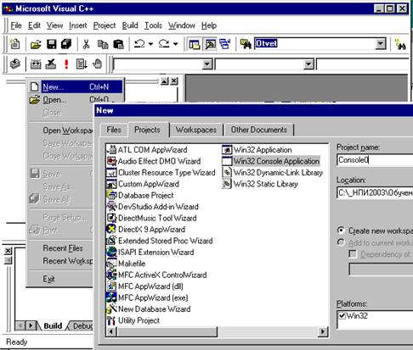Click the Cut scissors icon
This screenshot has height=350, width=413.
(86, 44)
